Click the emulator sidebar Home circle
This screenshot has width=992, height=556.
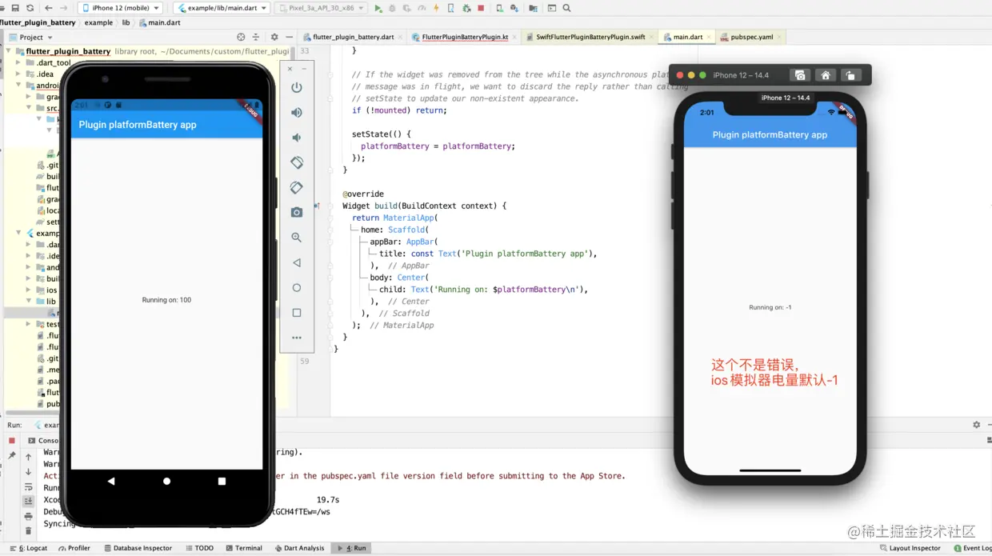pyautogui.click(x=297, y=287)
